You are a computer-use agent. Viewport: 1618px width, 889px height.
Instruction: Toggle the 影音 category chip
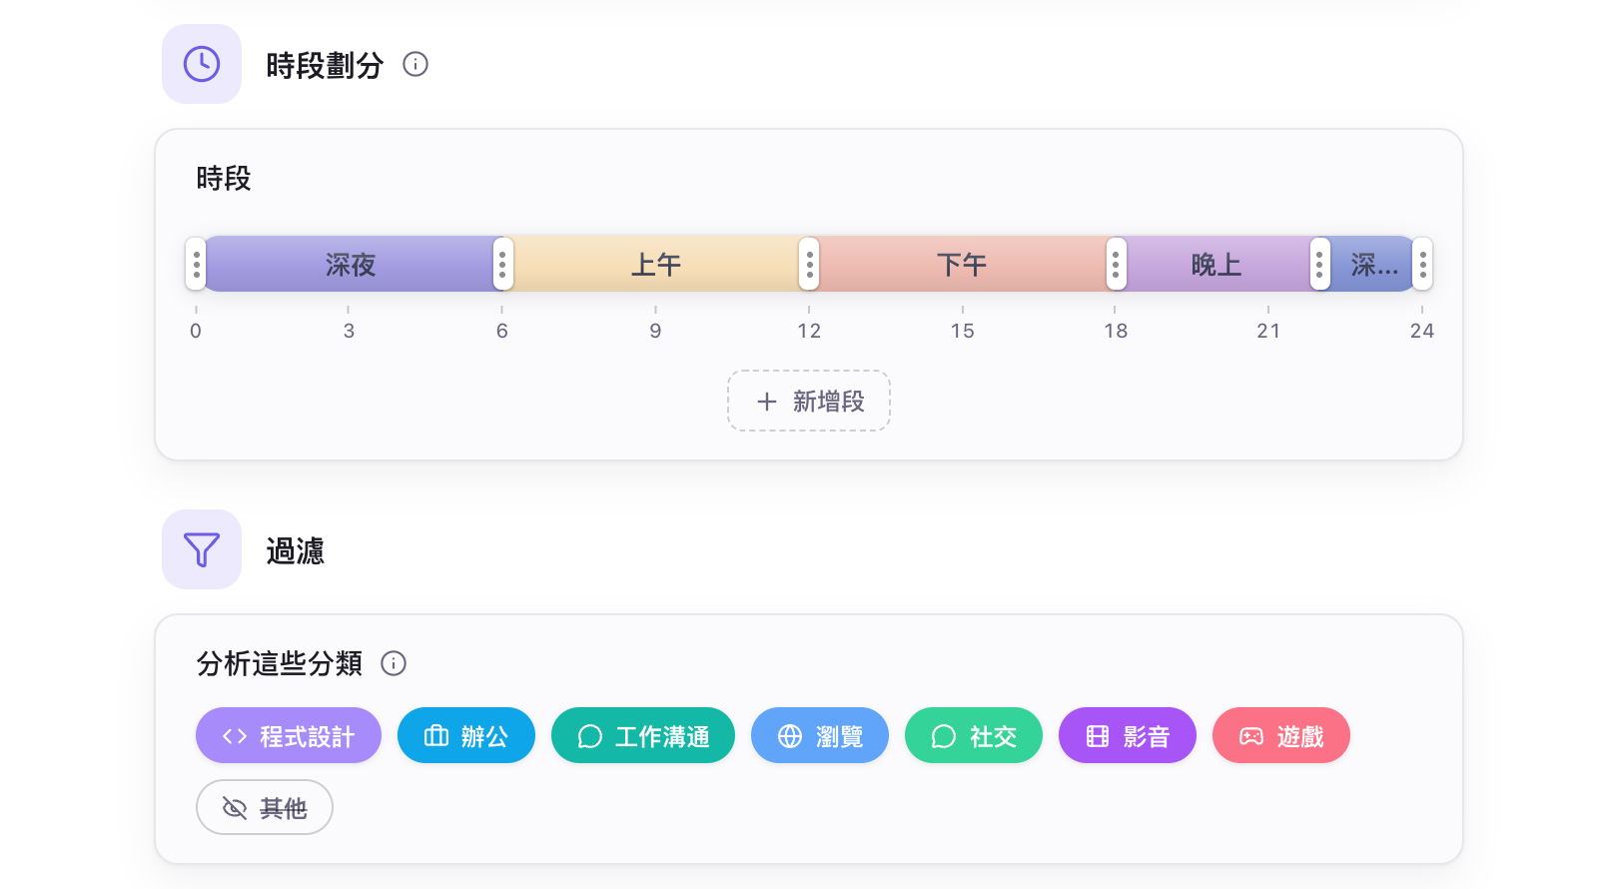(x=1128, y=736)
